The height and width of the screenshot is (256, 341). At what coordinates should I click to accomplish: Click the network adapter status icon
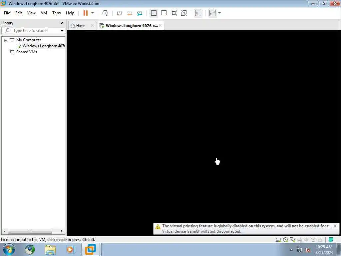point(292,240)
